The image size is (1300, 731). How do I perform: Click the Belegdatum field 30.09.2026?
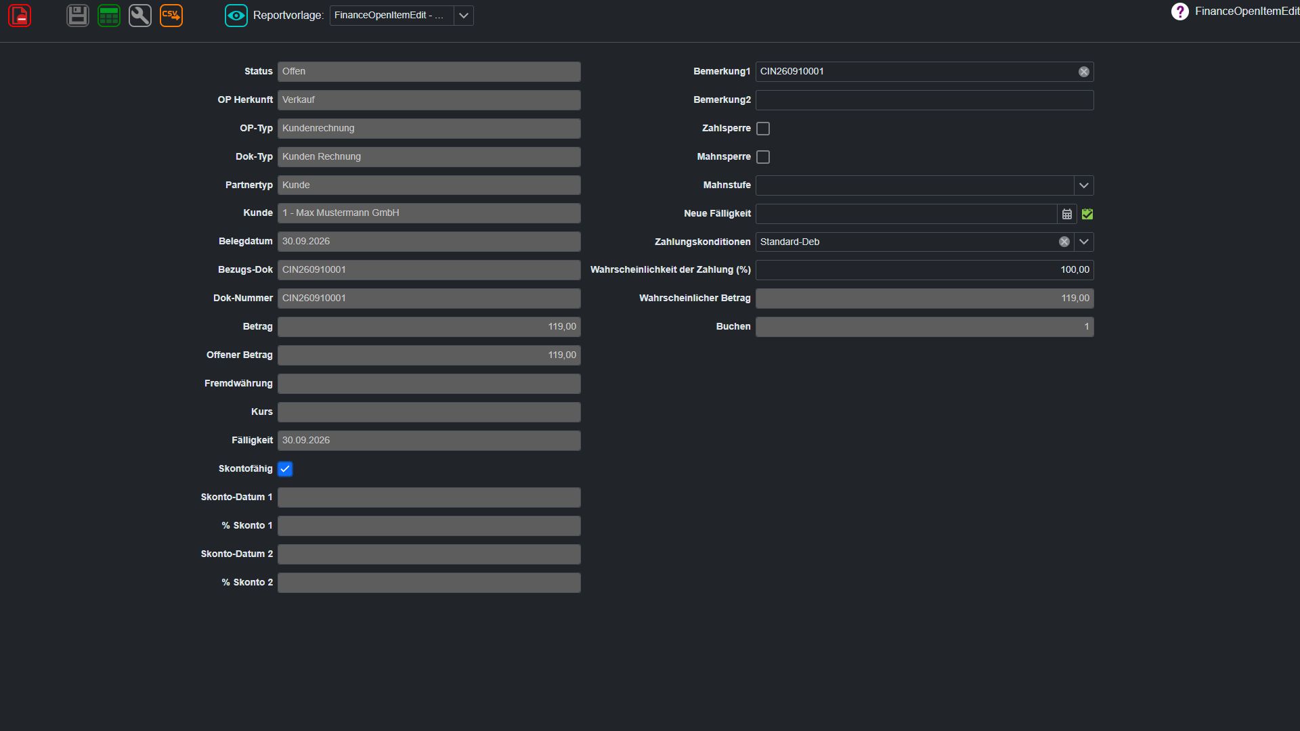(429, 242)
